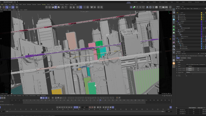This screenshot has height=116, width=206.
Task: Collapse the CAM_MM null
Action: click(x=177, y=23)
